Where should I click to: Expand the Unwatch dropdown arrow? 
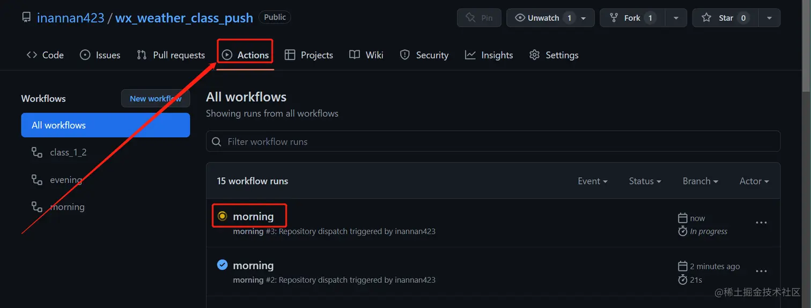click(x=584, y=18)
